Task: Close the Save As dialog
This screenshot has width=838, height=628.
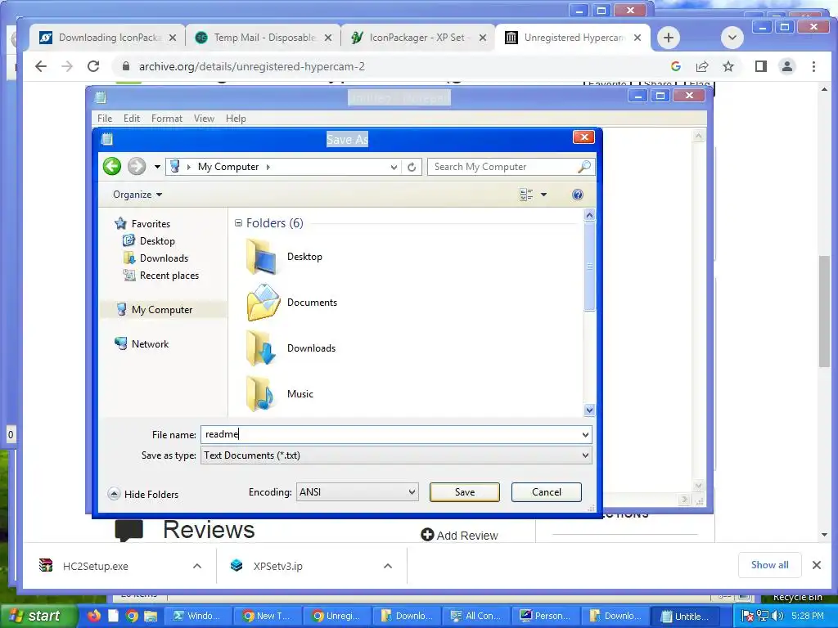Action: pyautogui.click(x=584, y=137)
